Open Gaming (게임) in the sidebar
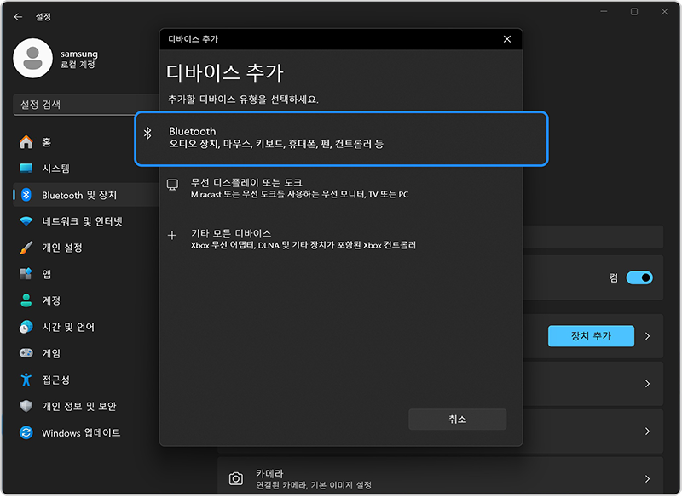Image resolution: width=682 pixels, height=497 pixels. coord(86,353)
